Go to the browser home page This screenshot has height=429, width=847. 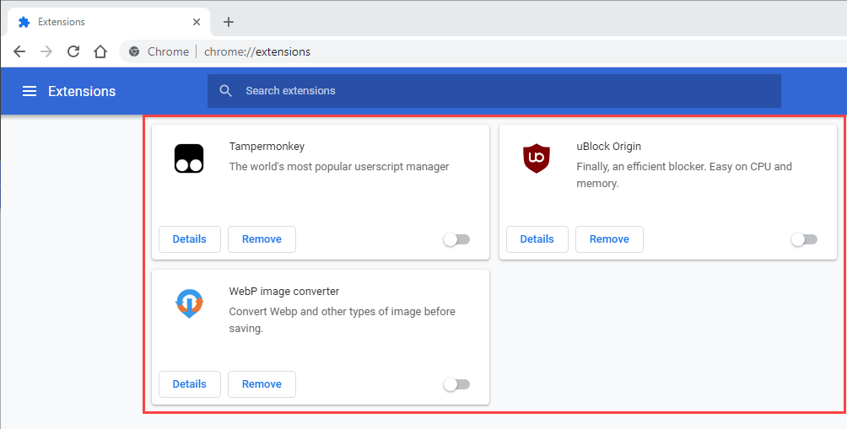[100, 51]
